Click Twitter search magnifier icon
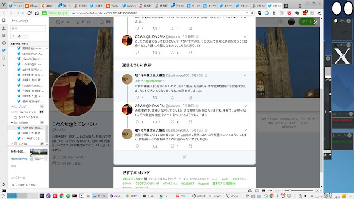 [x=280, y=22]
